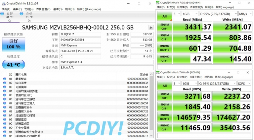Click the transfer mode field PCIe 3.0 x4

[x=80, y=51]
